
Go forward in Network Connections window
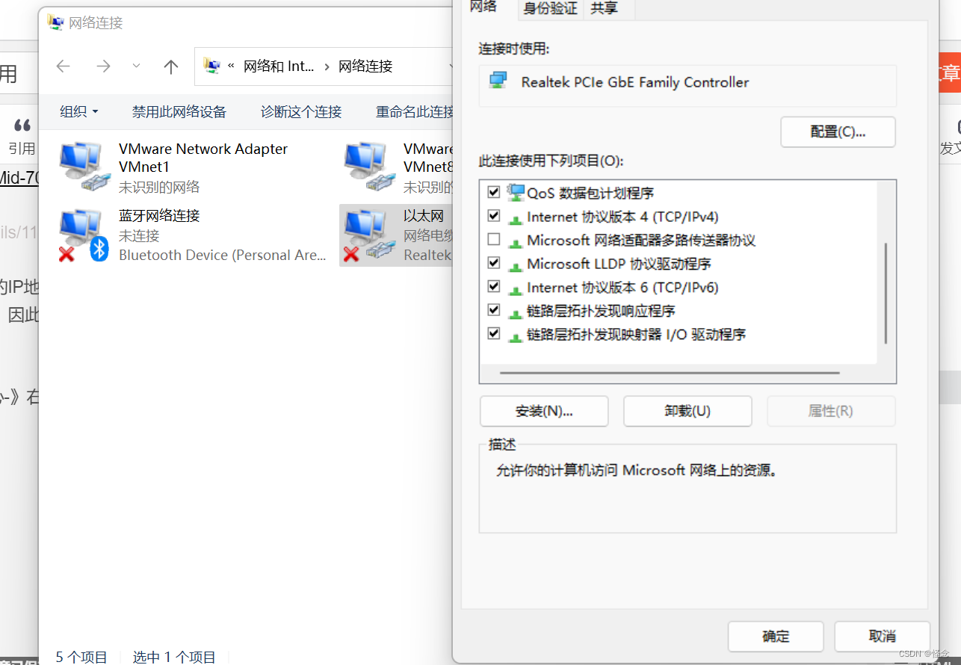point(103,66)
